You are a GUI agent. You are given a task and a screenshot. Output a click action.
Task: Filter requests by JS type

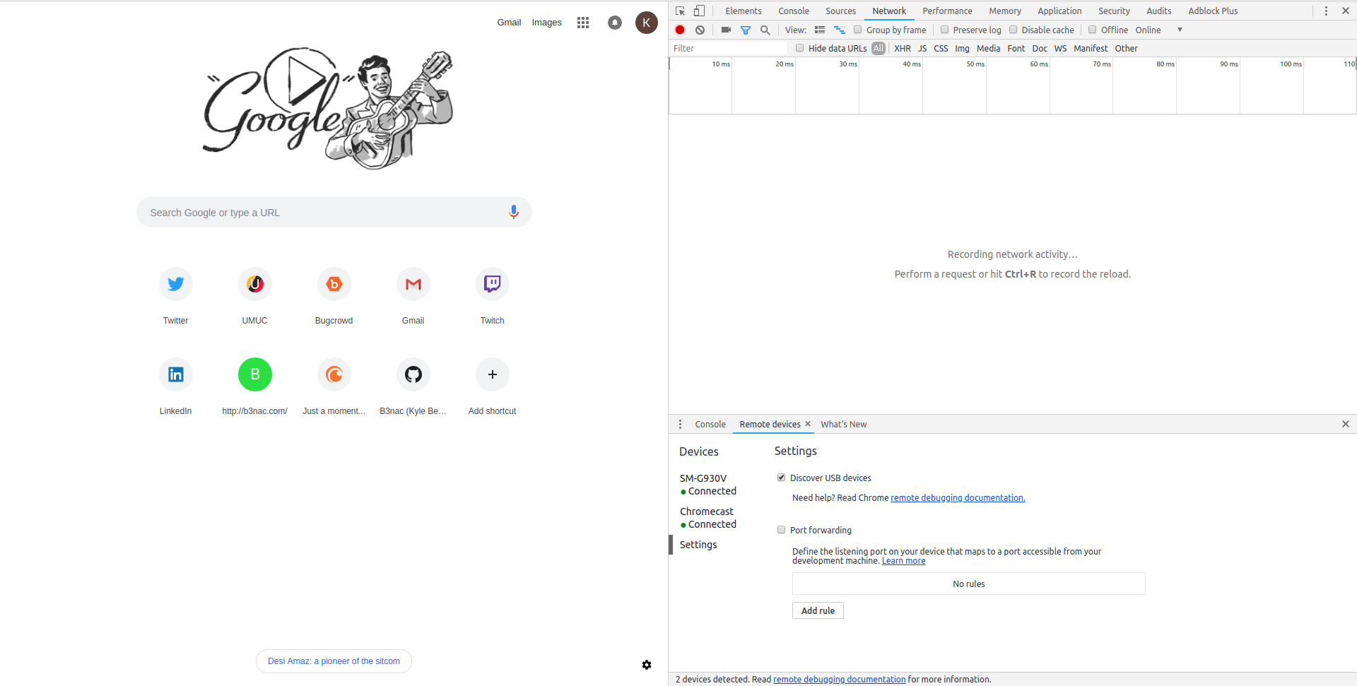922,48
